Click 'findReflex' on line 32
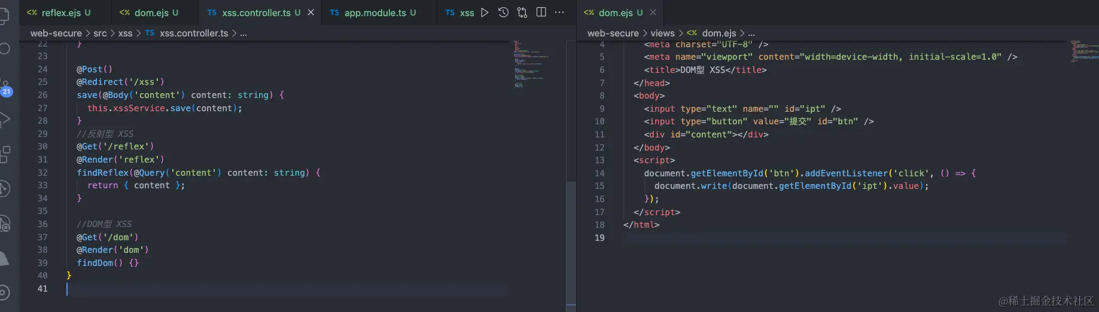The width and height of the screenshot is (1099, 312). click(102, 173)
